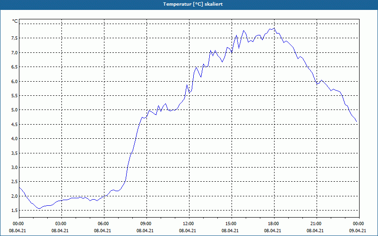The width and height of the screenshot is (378, 236).
Task: Click the "6,0" y-axis value
Action: tap(15, 81)
